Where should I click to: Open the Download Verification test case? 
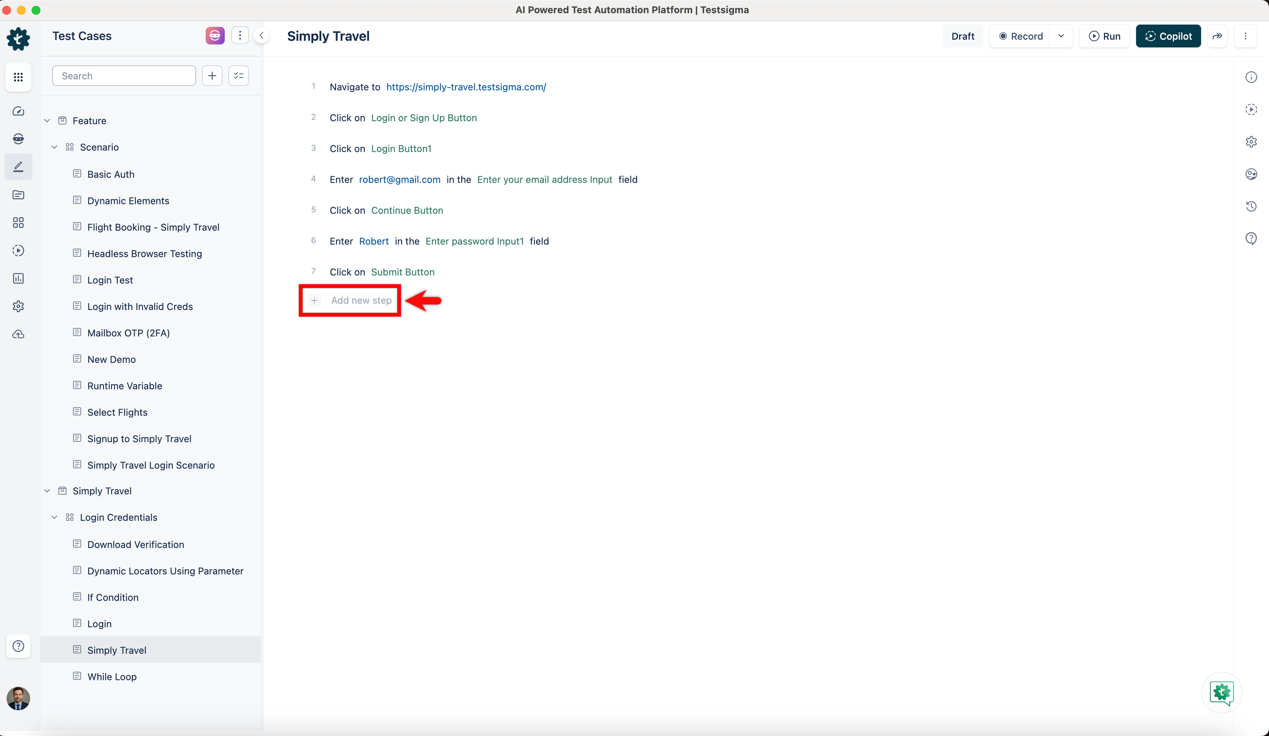point(135,545)
